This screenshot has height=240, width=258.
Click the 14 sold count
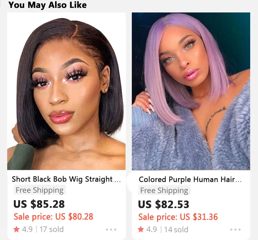pyautogui.click(x=176, y=229)
